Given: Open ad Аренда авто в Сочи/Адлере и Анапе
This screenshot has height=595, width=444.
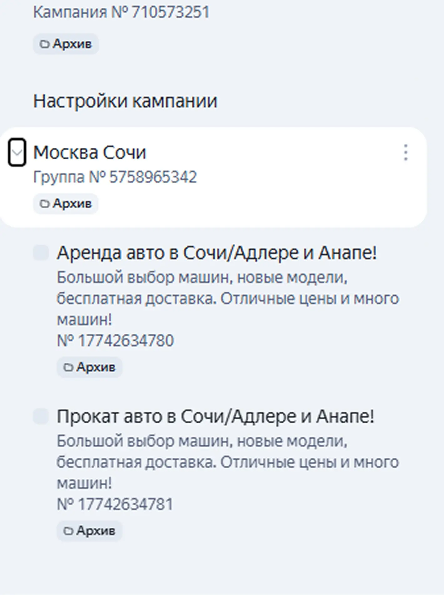Looking at the screenshot, I should coord(217,253).
